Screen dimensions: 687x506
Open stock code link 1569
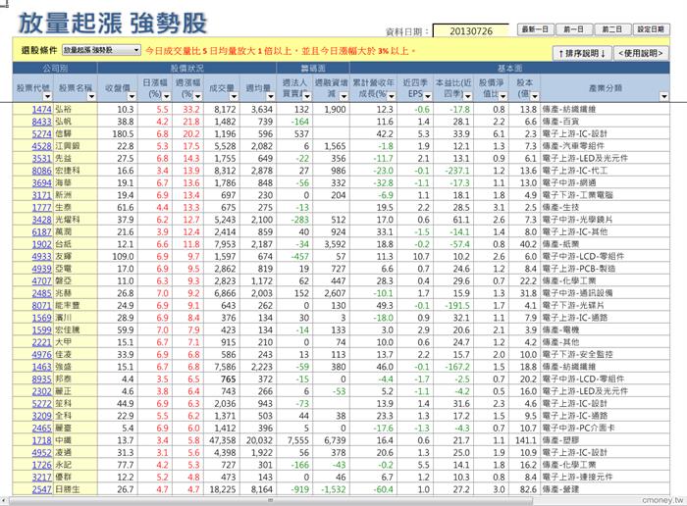[41, 318]
